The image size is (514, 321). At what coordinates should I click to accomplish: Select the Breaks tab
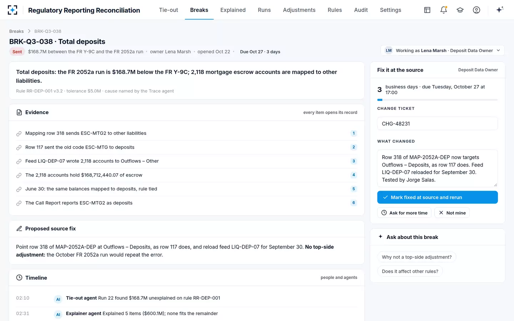199,10
